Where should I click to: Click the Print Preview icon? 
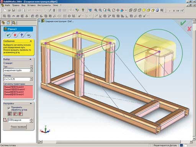pos(24,10)
